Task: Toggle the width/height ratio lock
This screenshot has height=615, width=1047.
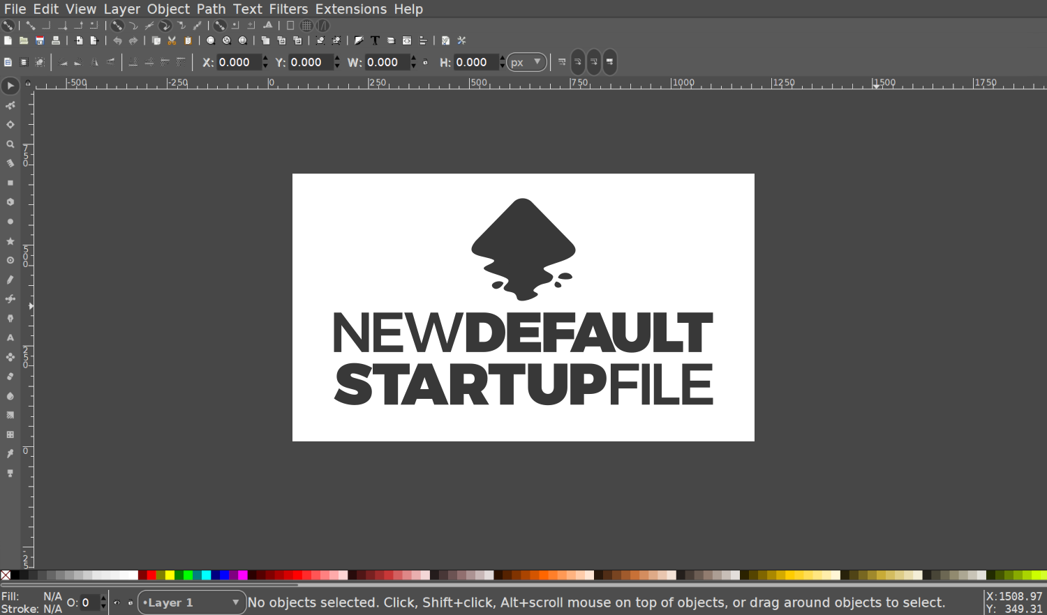Action: 425,62
